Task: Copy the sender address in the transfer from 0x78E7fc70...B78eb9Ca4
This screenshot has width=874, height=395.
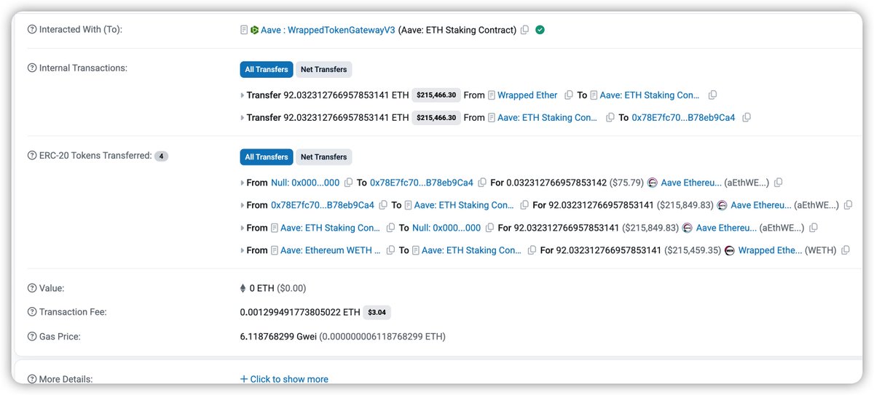Action: pos(383,205)
